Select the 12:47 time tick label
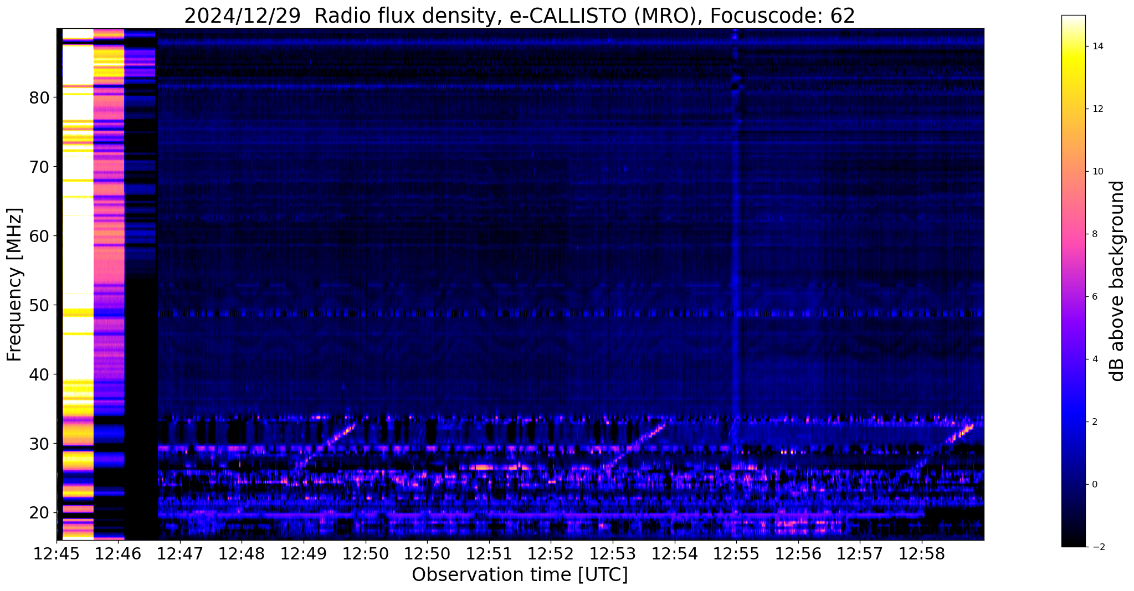 (180, 553)
